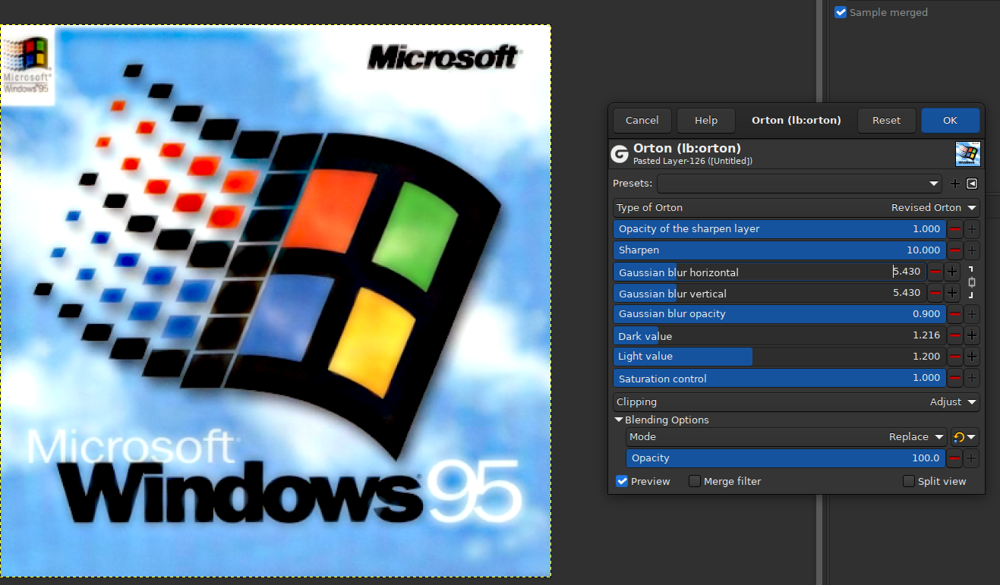Open Help for the Orton filter

(706, 121)
